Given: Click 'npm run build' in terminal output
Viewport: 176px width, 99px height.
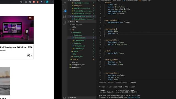Looking at the screenshot, I should click(133, 97).
